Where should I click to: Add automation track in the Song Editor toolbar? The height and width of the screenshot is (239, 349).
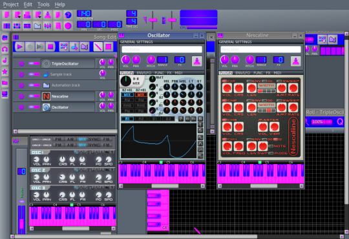coord(85,47)
